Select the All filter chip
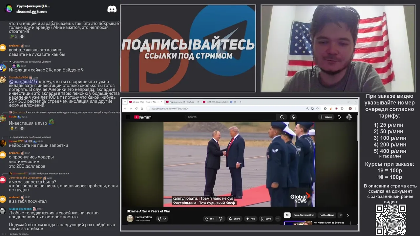 coord(287,215)
